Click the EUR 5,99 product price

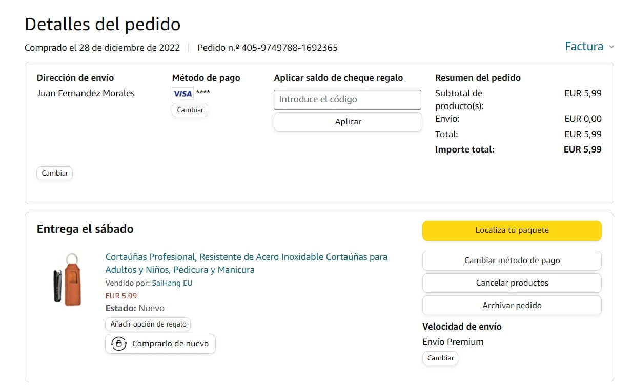pos(121,296)
